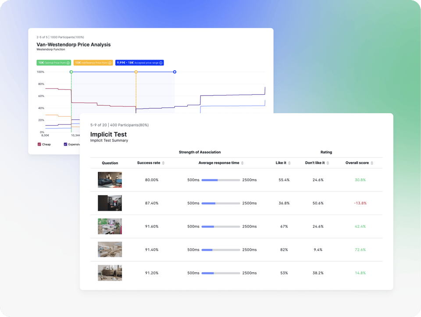Open the blue sofa living room thumbnail
This screenshot has width=421, height=317.
pyautogui.click(x=110, y=180)
